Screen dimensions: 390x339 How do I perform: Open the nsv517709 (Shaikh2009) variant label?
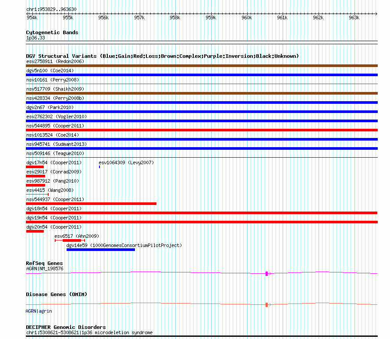coord(55,89)
